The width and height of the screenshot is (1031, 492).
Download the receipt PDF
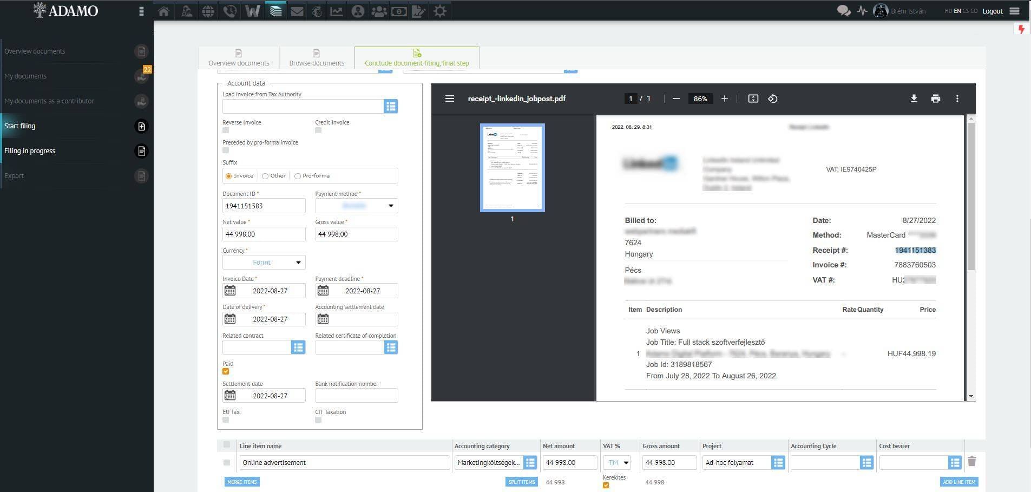pos(914,99)
